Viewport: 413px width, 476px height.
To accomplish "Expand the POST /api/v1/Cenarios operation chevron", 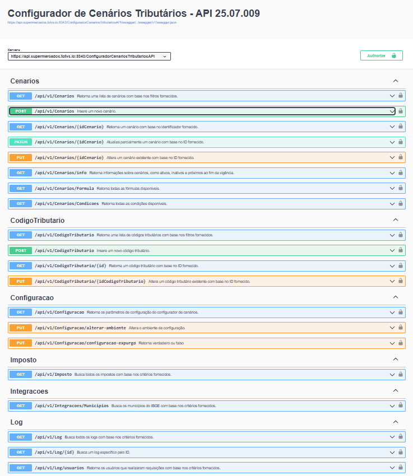I will click(x=392, y=111).
